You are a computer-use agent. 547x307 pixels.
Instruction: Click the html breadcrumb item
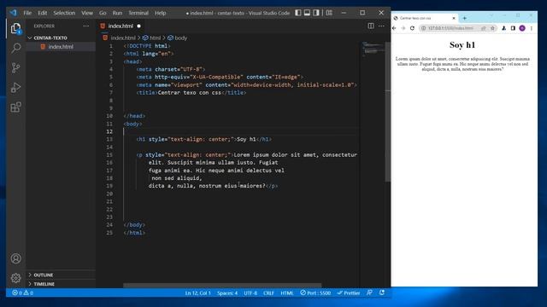coord(152,38)
